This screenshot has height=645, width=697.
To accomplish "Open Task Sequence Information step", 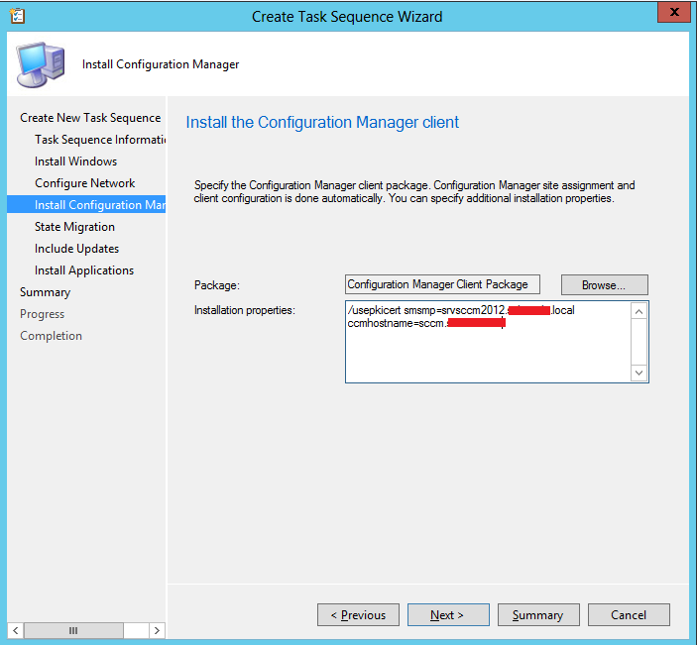I will tap(100, 140).
